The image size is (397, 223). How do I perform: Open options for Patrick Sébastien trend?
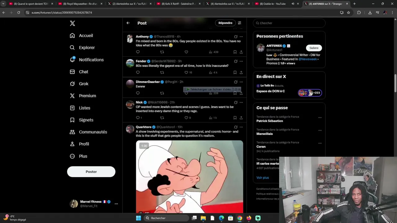click(x=320, y=118)
